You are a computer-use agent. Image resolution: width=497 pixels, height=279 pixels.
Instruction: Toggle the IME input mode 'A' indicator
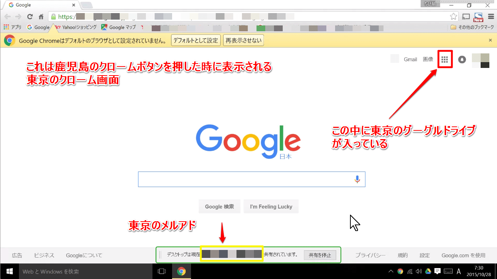459,271
